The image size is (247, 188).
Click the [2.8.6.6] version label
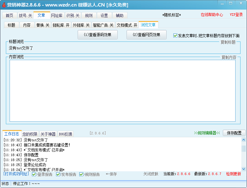[98, 133]
